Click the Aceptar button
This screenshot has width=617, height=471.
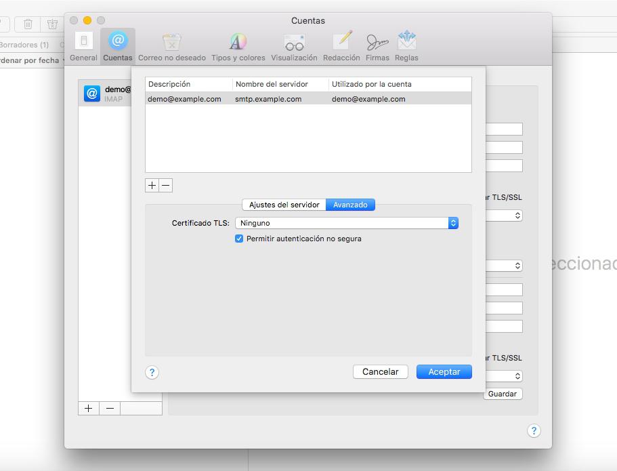(444, 371)
